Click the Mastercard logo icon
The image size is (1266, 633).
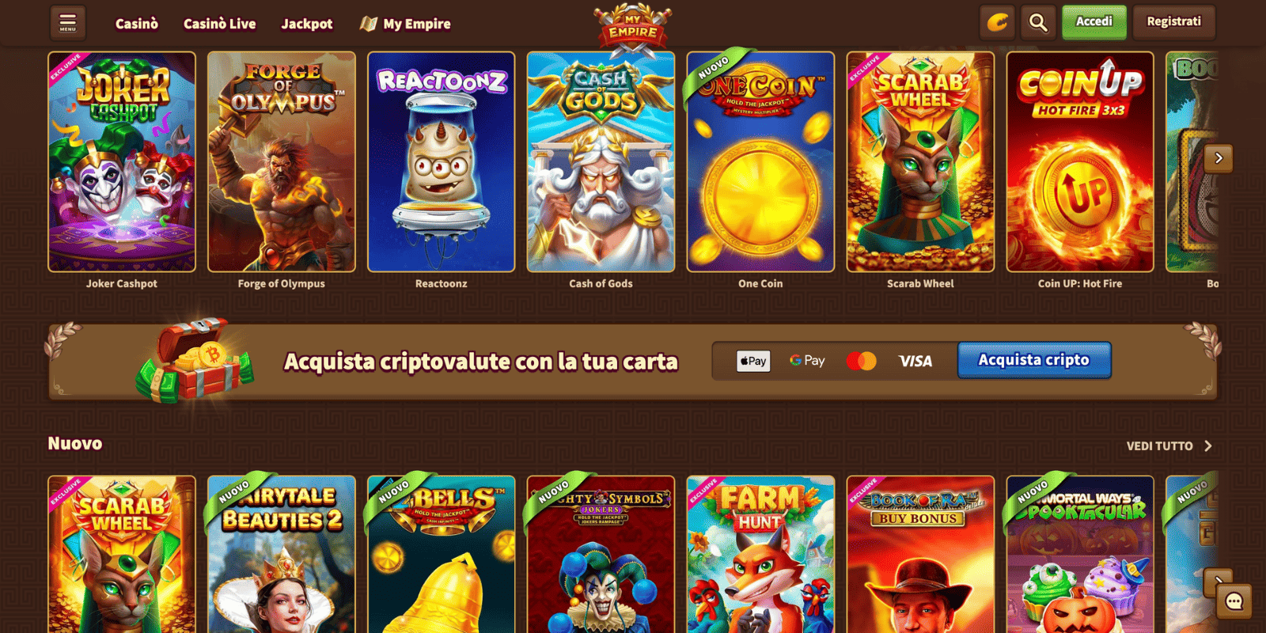861,361
